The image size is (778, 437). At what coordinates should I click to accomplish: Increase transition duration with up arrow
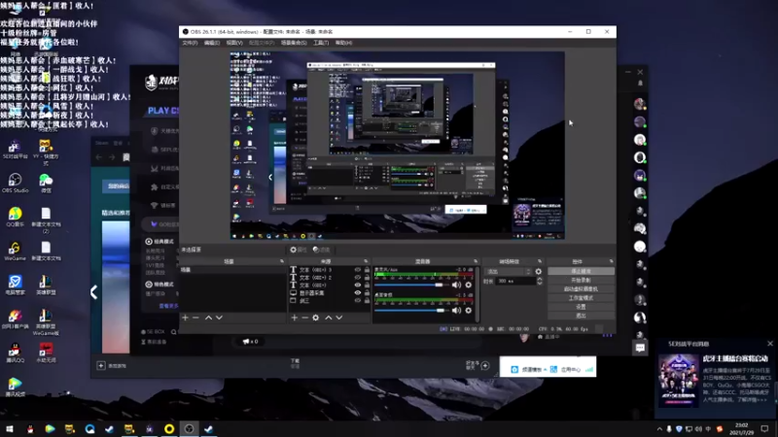[540, 279]
